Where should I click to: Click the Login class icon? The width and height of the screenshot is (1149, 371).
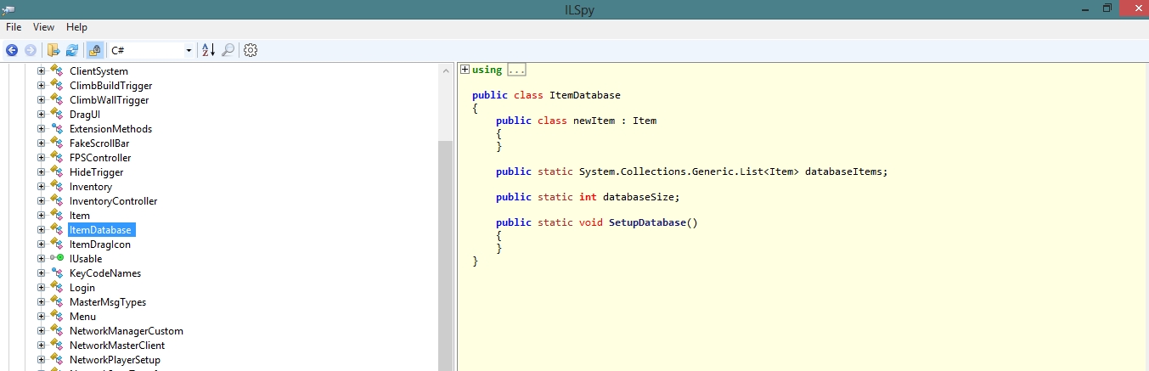point(57,288)
